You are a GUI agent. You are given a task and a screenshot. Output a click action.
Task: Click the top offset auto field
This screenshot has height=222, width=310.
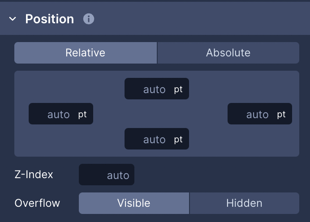pyautogui.click(x=154, y=89)
